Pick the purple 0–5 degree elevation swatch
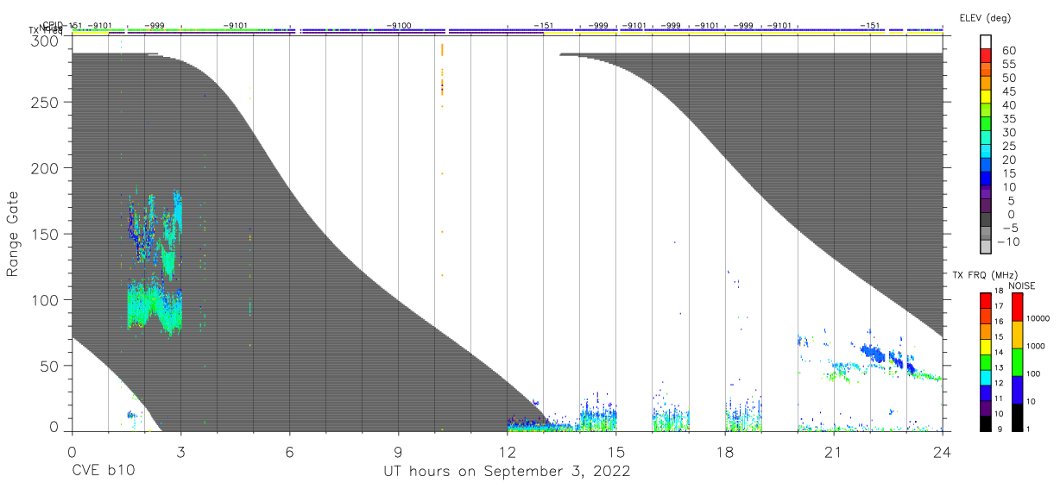Screen dimensions: 1060x489 [987, 207]
